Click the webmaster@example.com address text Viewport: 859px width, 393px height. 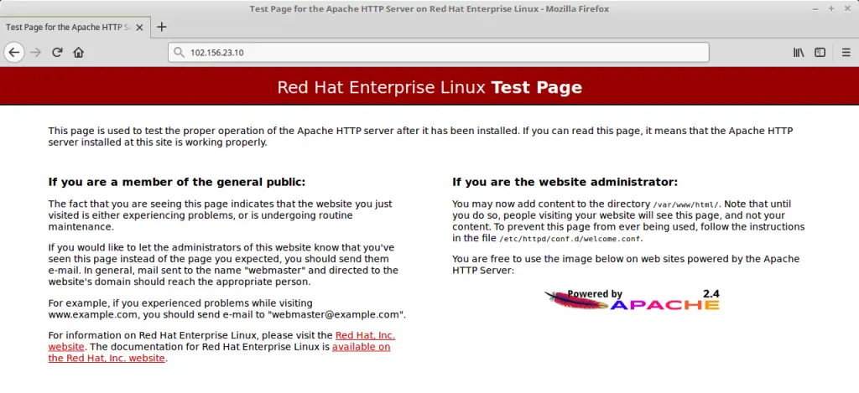point(336,315)
